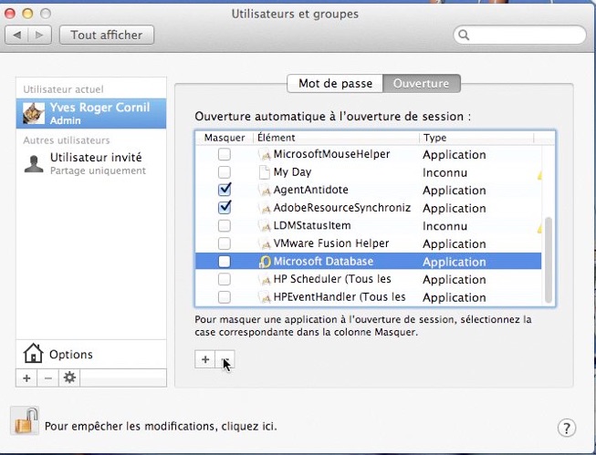This screenshot has width=596, height=455.
Task: Open the gear action menu under users list
Action: [69, 378]
